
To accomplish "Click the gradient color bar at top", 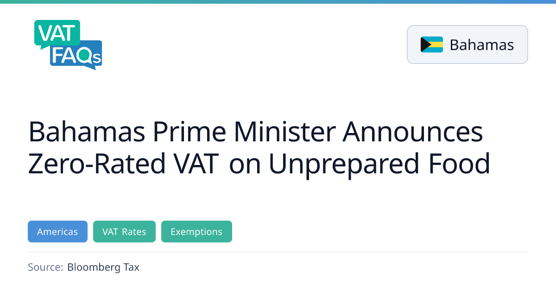I will coord(278,2).
